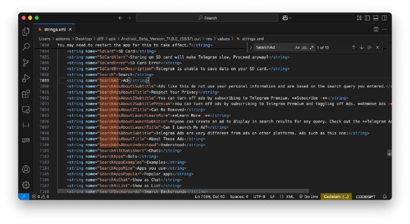Click Android_Beta_Version breadcrumb folder

[x=161, y=38]
